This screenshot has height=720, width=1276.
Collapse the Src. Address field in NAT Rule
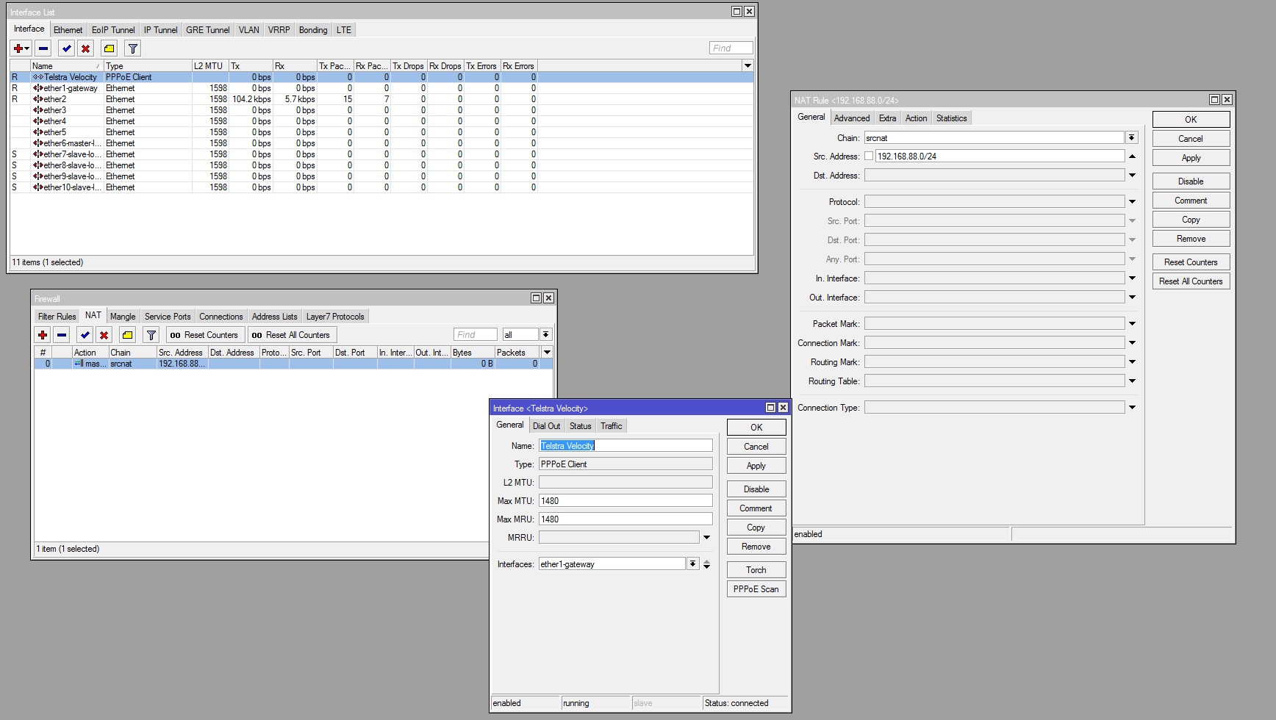pos(1132,156)
